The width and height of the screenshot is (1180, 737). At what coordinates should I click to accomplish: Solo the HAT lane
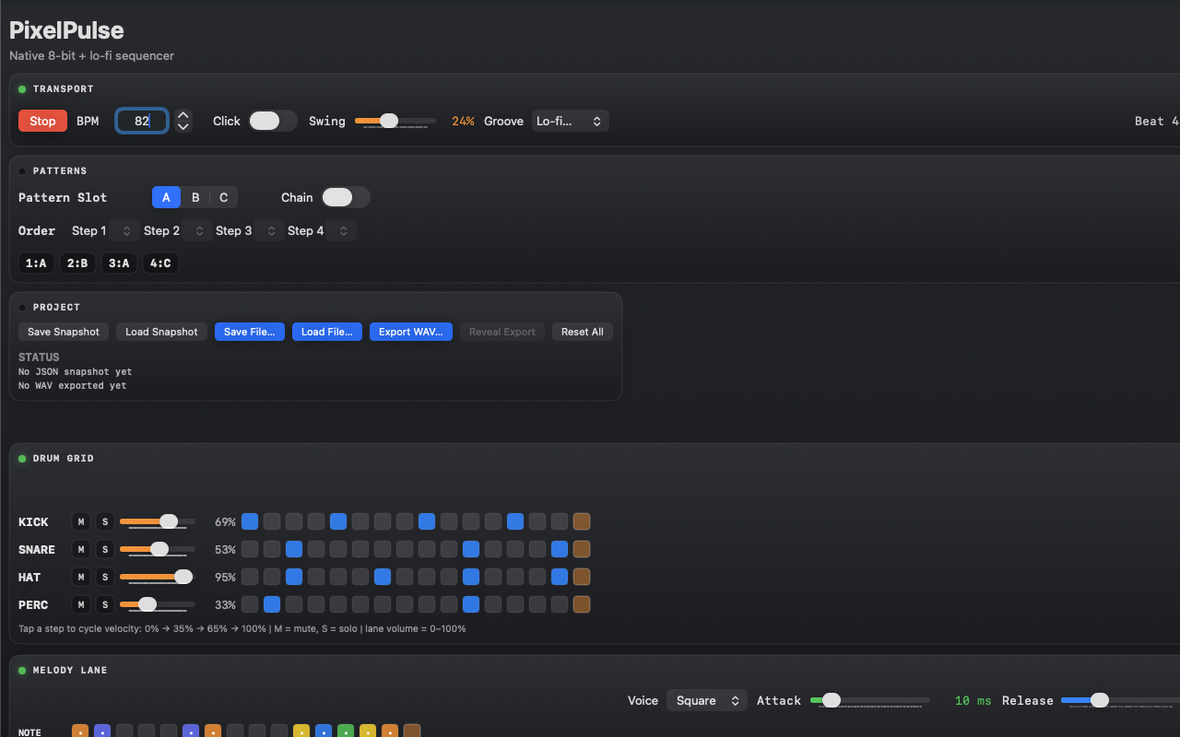tap(105, 578)
